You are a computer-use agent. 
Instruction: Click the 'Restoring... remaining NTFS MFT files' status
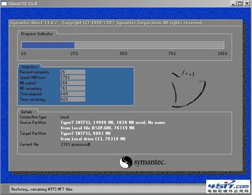42,190
